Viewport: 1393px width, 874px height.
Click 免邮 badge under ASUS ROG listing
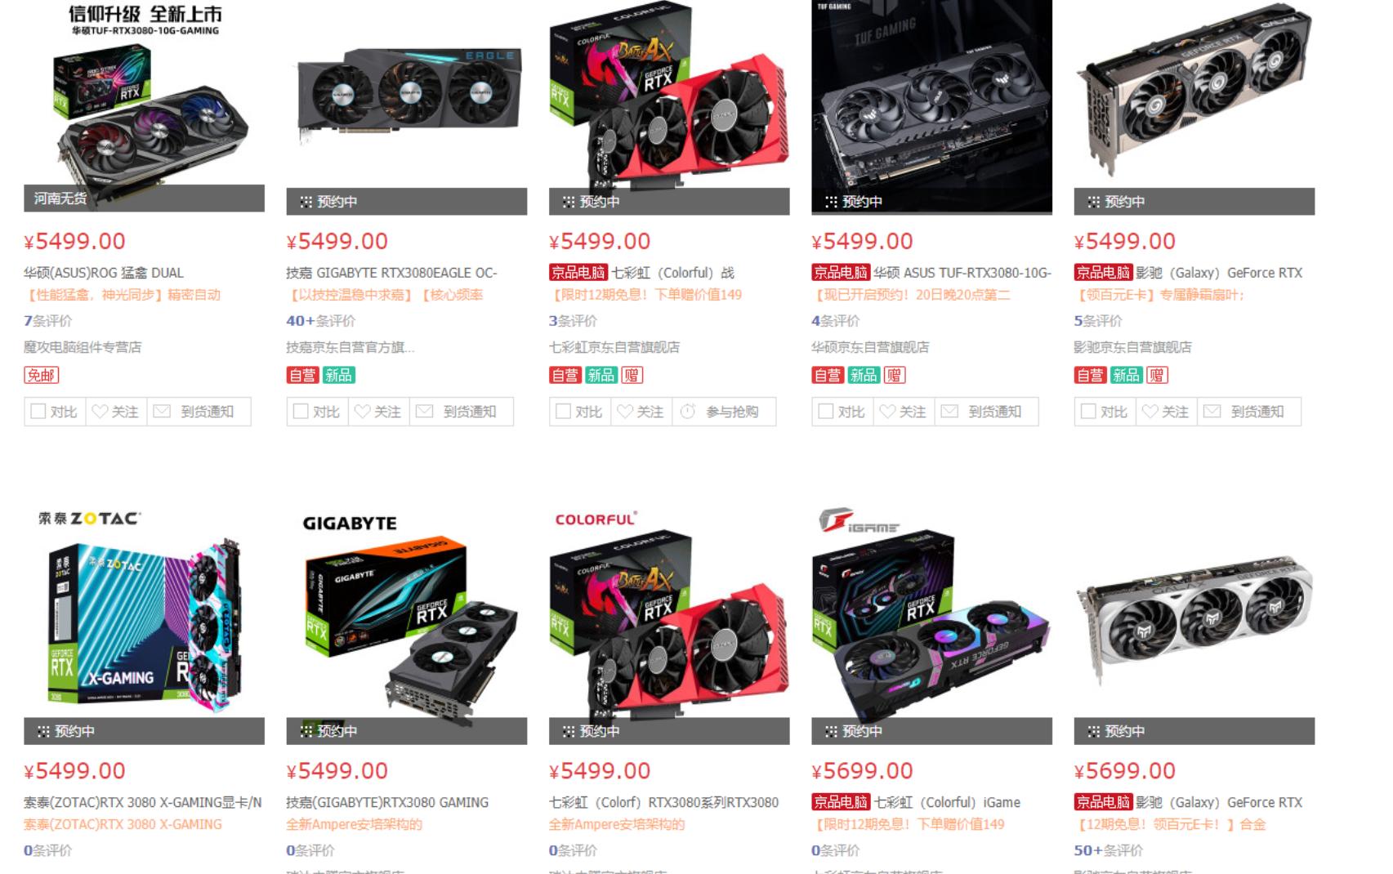(41, 375)
